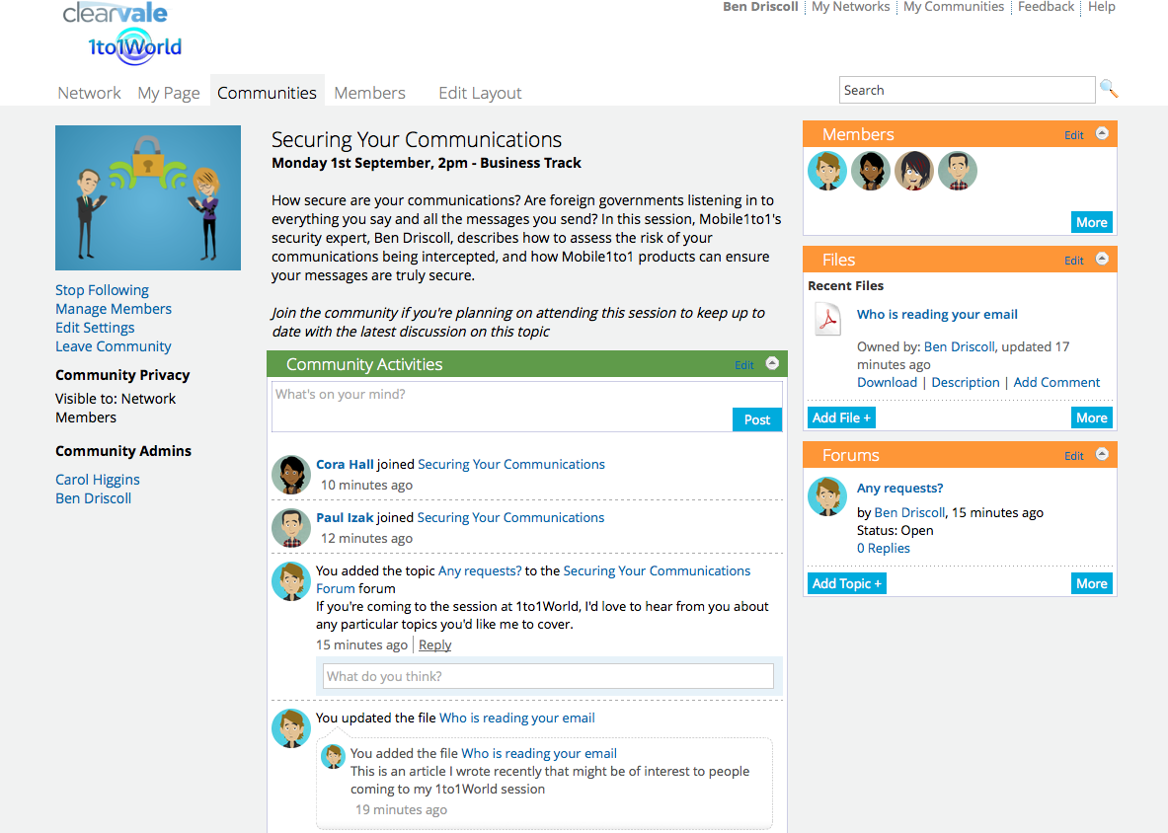Collapse the Community Activities panel
The height and width of the screenshot is (833, 1168).
point(772,362)
